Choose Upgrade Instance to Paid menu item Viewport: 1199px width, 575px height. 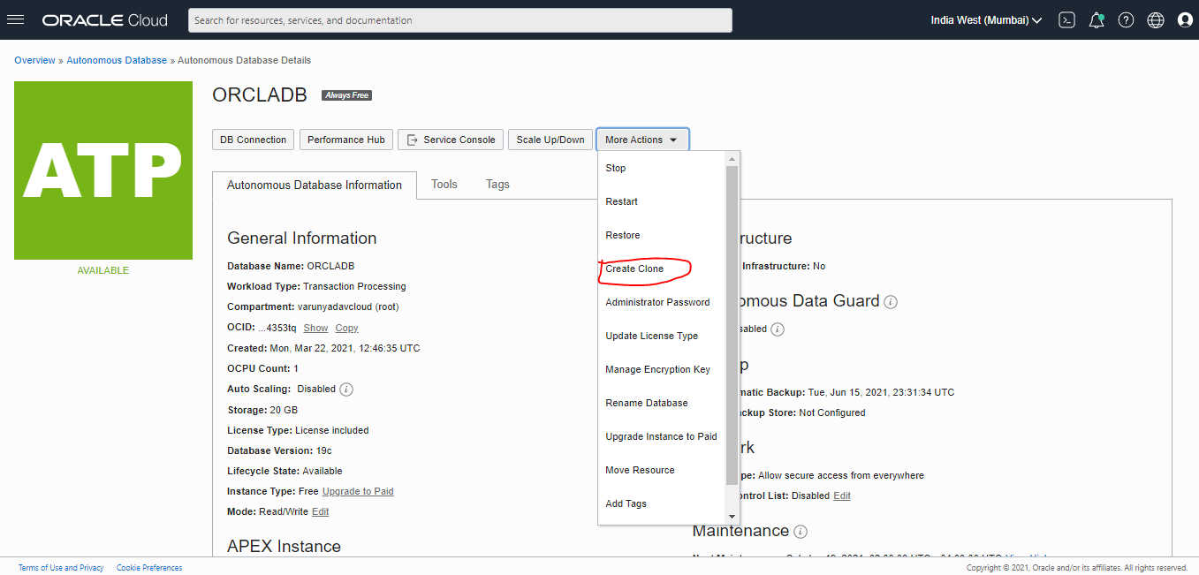(662, 436)
